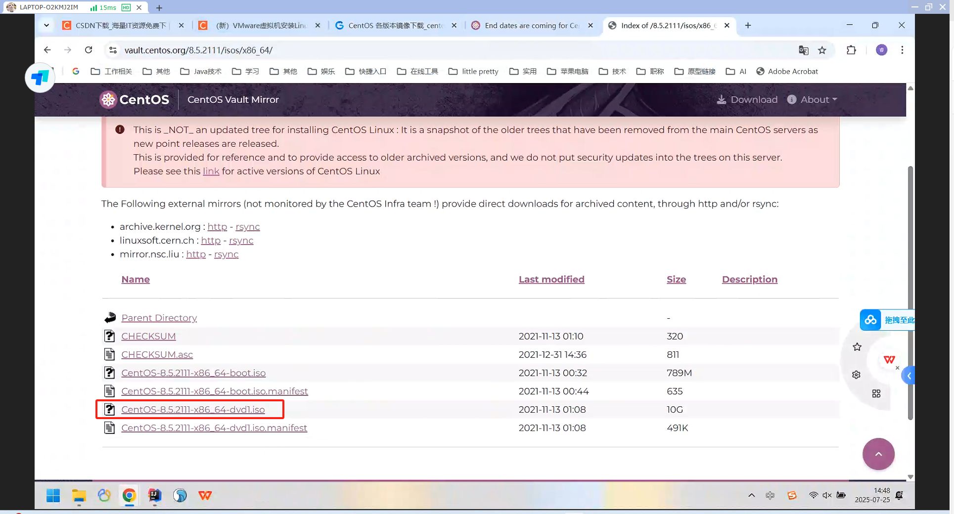Click the 拖拽至此 cloud upload widget
This screenshot has height=514, width=954.
pyautogui.click(x=887, y=320)
